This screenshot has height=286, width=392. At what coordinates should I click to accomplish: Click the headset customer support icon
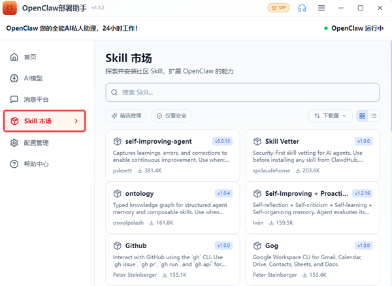[302, 8]
